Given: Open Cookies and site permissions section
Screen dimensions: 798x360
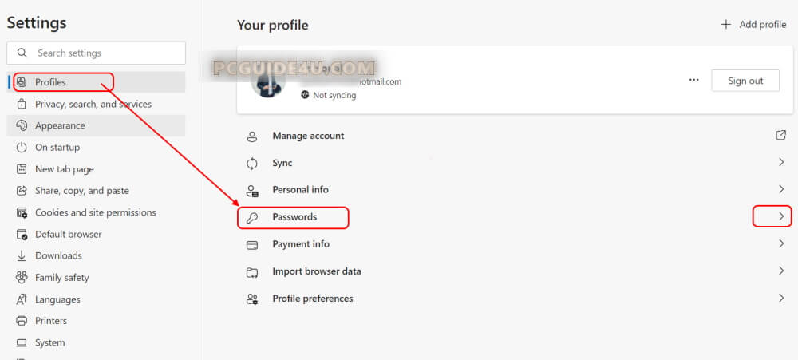Looking at the screenshot, I should tap(95, 212).
